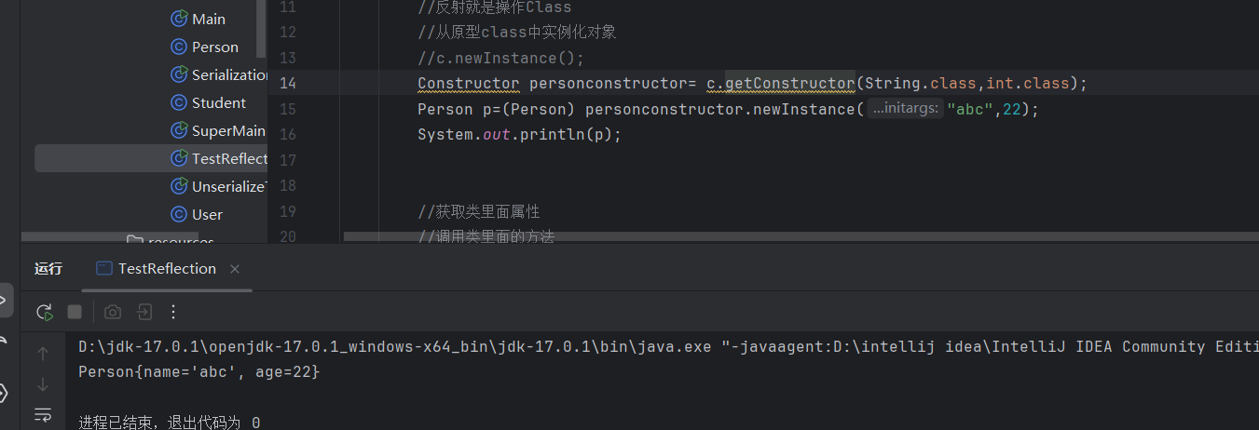Viewport: 1259px width, 430px height.
Task: Switch to the TestReflection run tab
Action: pos(166,269)
